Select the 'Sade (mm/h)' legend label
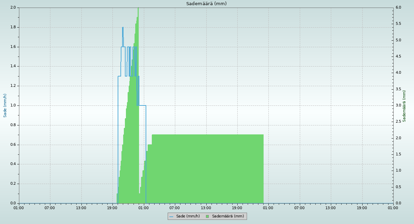The height and width of the screenshot is (224, 414). [188, 216]
